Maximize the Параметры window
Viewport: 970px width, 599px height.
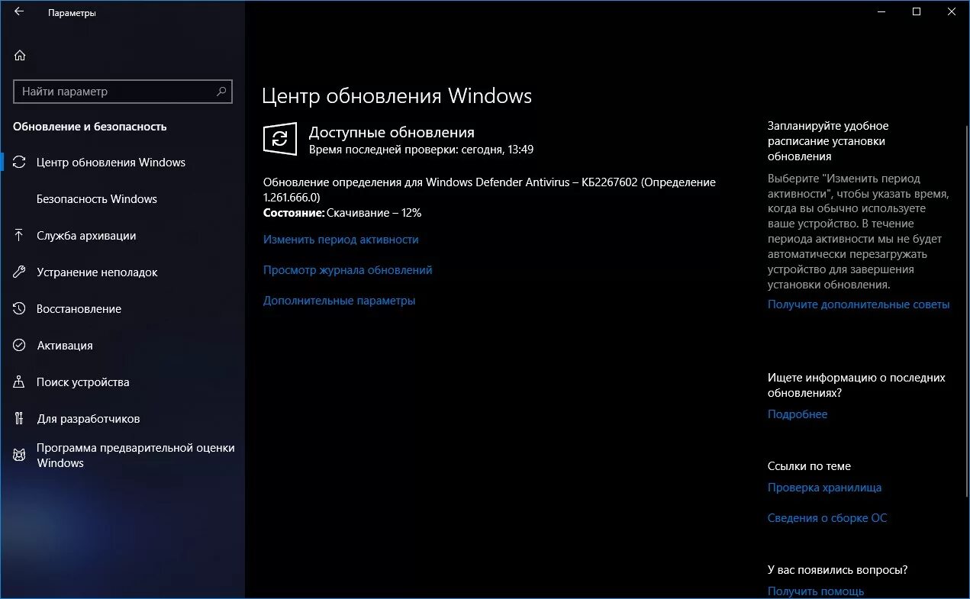[x=917, y=11]
